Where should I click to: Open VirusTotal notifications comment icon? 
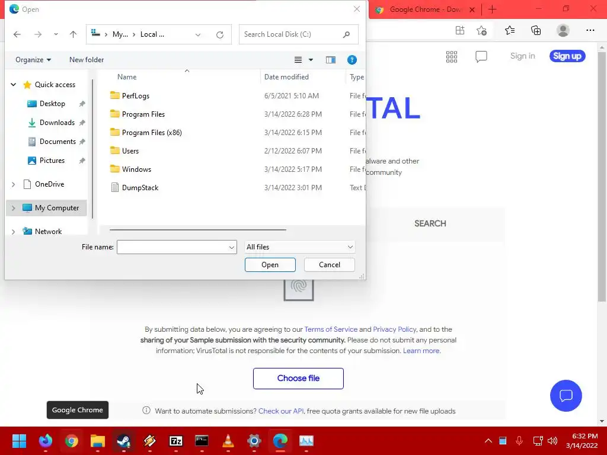coord(481,57)
